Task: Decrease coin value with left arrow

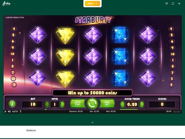Action: (x=122, y=104)
